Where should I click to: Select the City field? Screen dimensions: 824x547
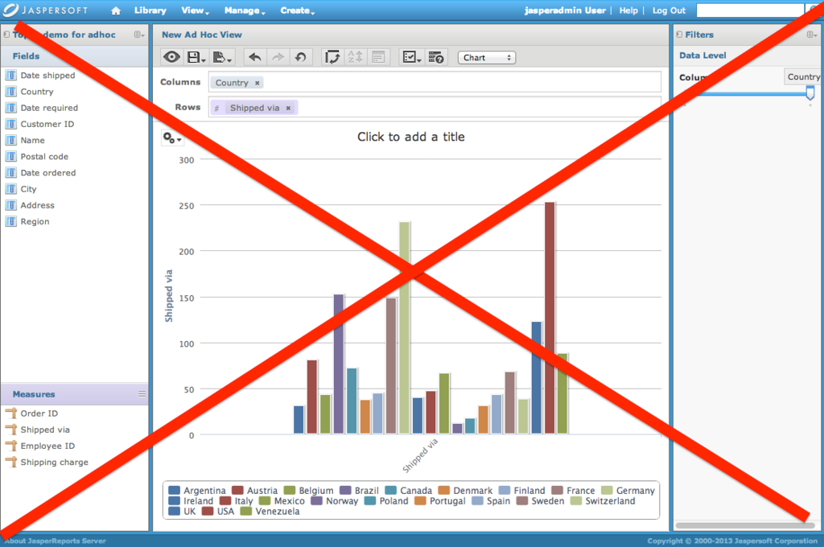point(28,189)
